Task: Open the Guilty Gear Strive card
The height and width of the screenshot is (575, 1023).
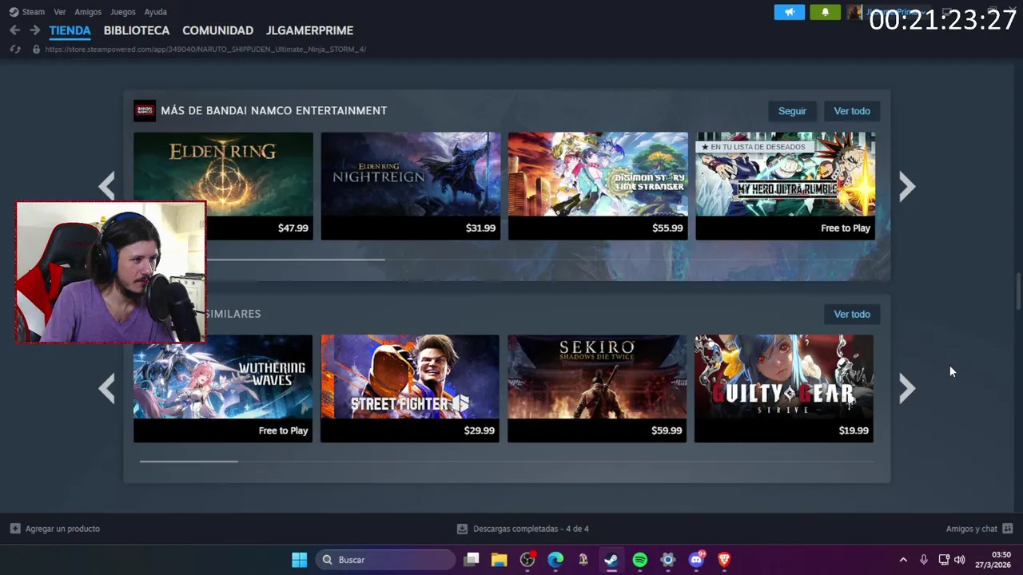Action: [784, 389]
